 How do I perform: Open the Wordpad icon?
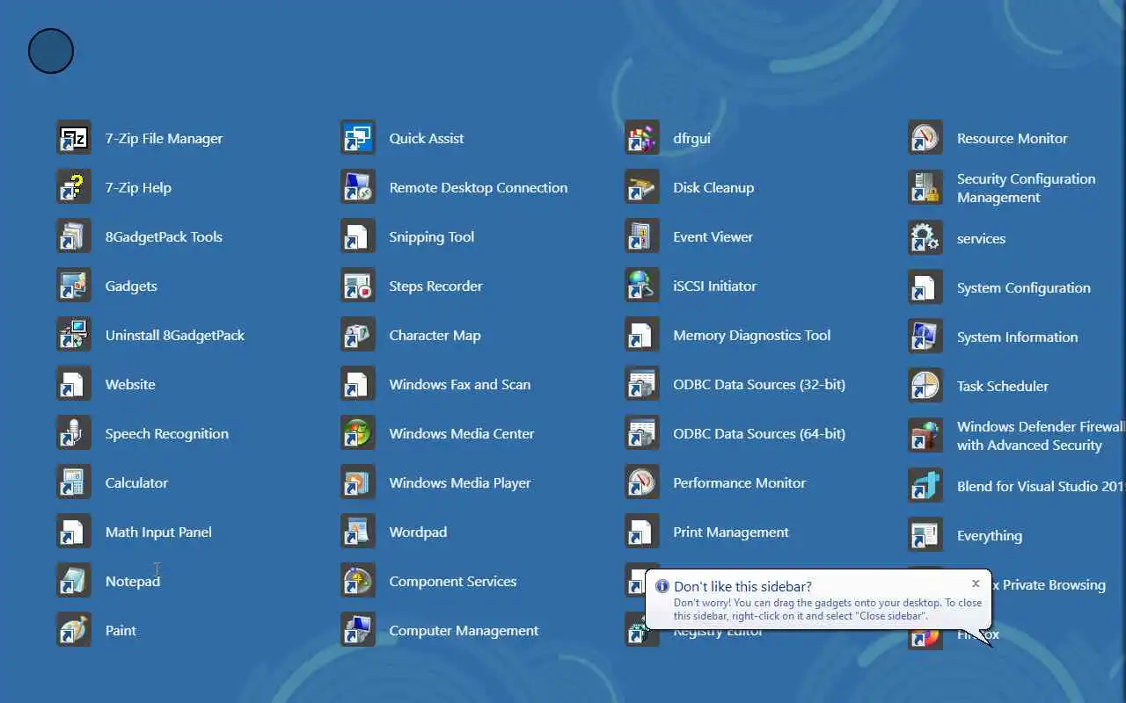pyautogui.click(x=358, y=532)
